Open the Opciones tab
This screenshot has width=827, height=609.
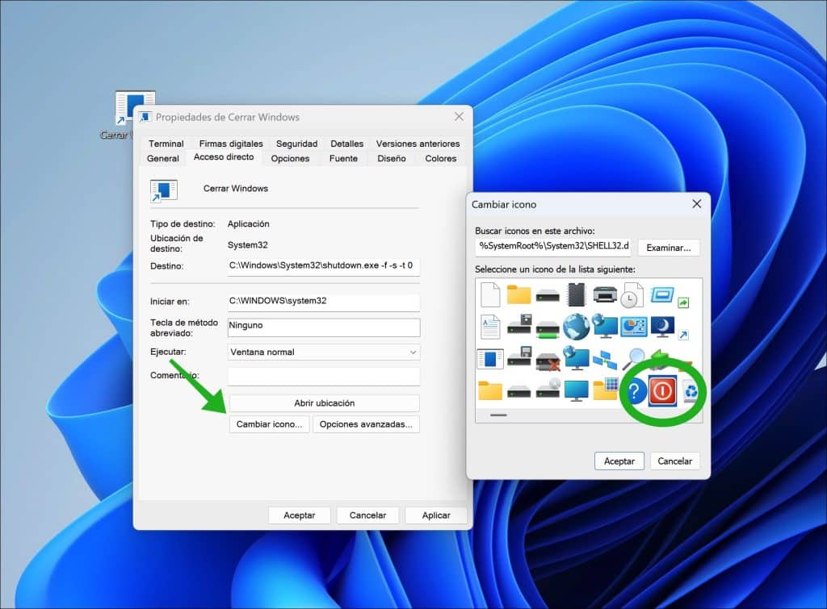point(290,158)
